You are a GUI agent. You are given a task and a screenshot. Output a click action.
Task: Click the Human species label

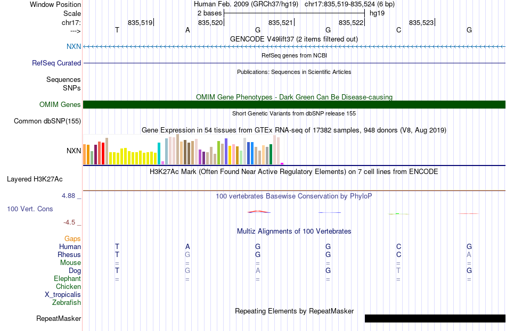(x=70, y=246)
